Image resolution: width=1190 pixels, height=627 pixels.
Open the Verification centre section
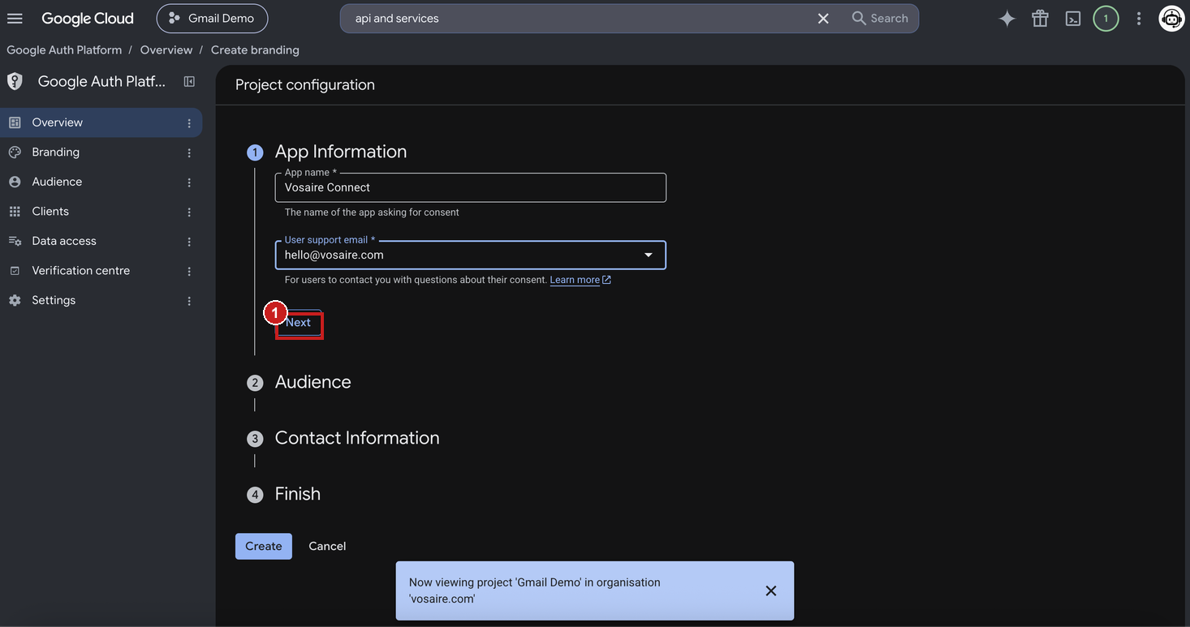101,271
